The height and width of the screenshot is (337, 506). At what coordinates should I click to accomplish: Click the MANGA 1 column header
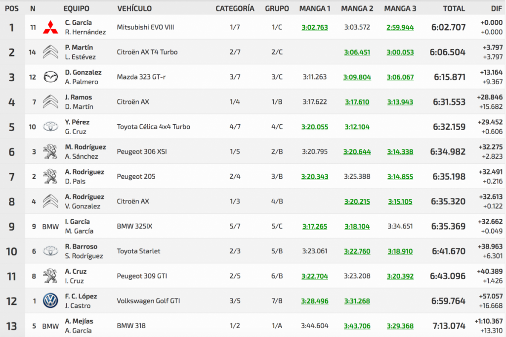[315, 8]
